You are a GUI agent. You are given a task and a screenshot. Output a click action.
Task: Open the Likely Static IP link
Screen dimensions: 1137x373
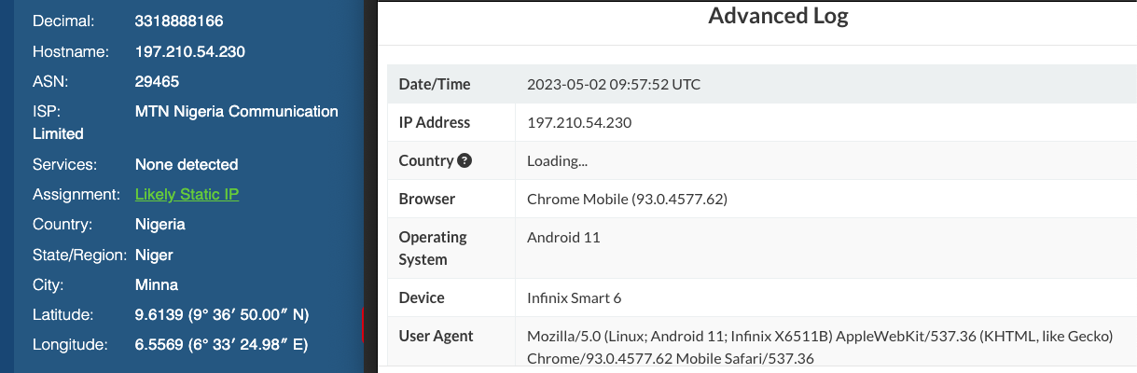(x=187, y=194)
